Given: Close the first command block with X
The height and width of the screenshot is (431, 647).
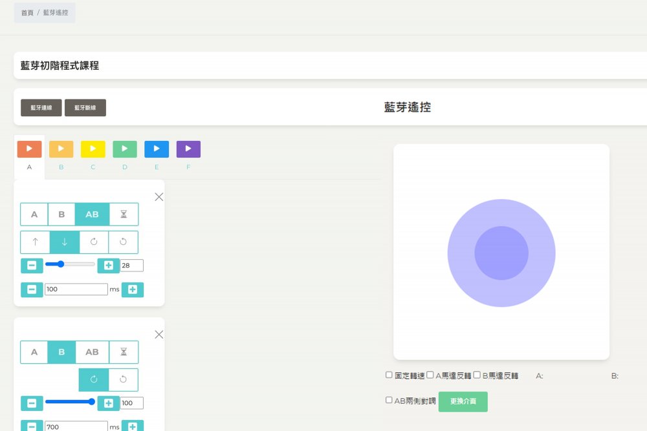Looking at the screenshot, I should tap(159, 197).
